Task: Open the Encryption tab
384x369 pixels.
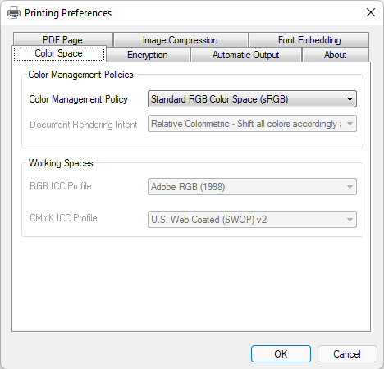Action: tap(148, 55)
